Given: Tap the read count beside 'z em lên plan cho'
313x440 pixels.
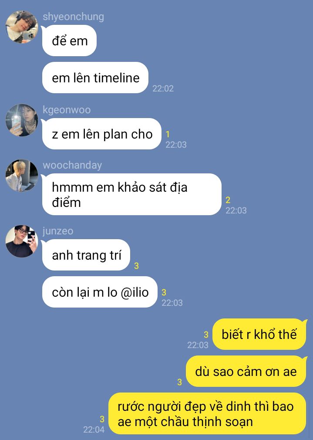Looking at the screenshot, I should (x=168, y=135).
